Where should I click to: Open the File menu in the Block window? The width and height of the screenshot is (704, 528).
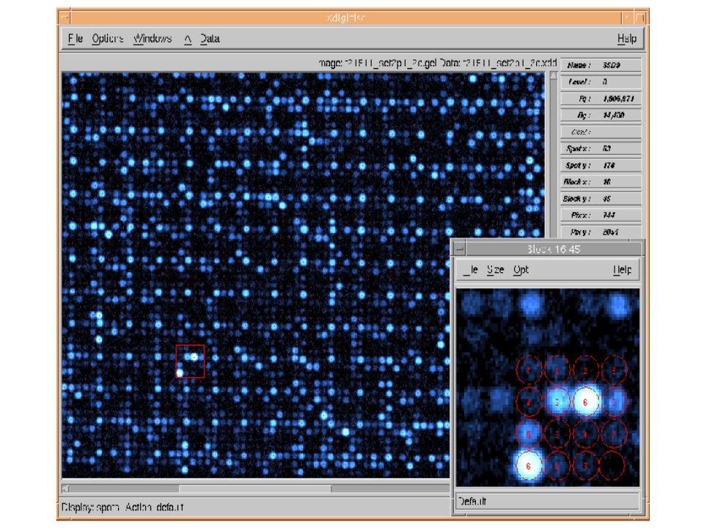pyautogui.click(x=471, y=269)
